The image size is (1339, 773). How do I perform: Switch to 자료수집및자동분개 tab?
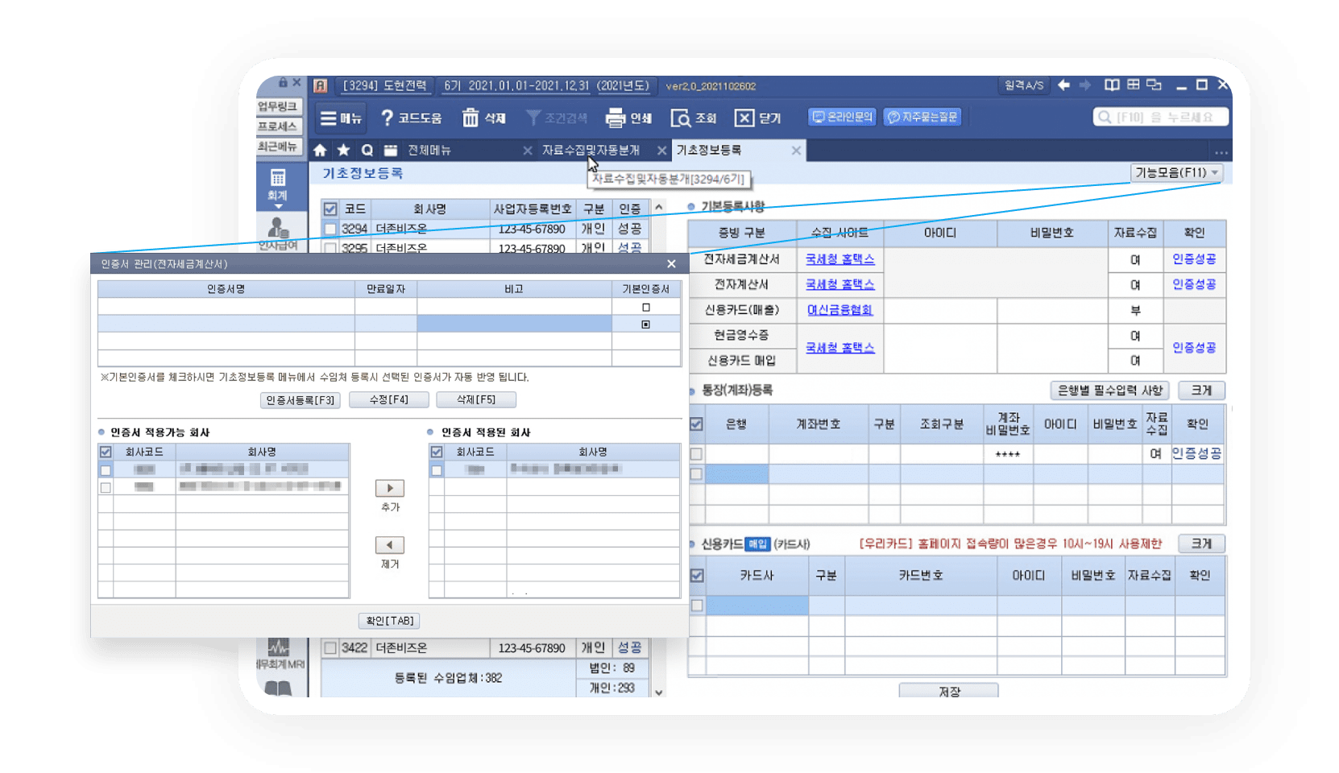[x=591, y=151]
